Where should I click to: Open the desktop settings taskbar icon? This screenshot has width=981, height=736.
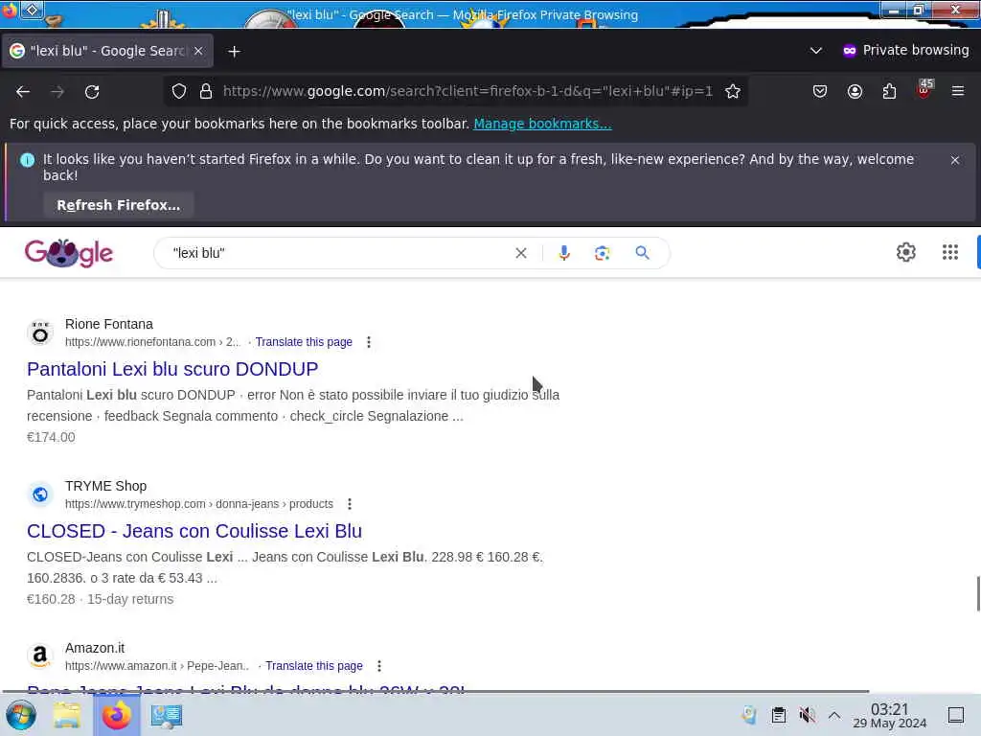167,715
